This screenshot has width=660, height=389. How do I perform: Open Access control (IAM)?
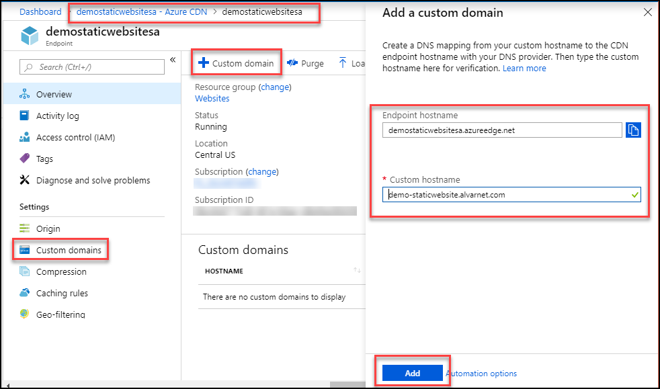(x=75, y=137)
